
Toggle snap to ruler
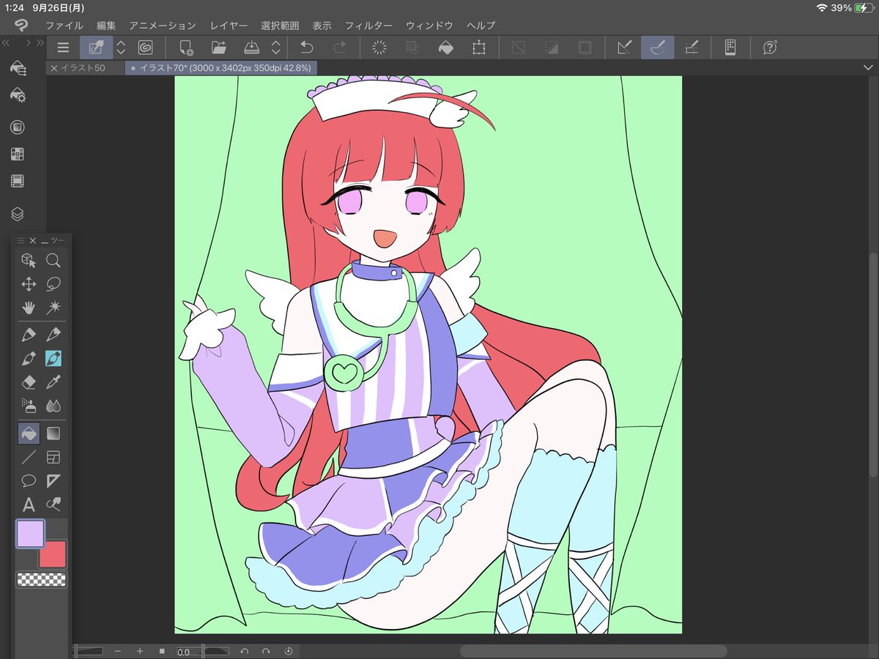click(624, 48)
